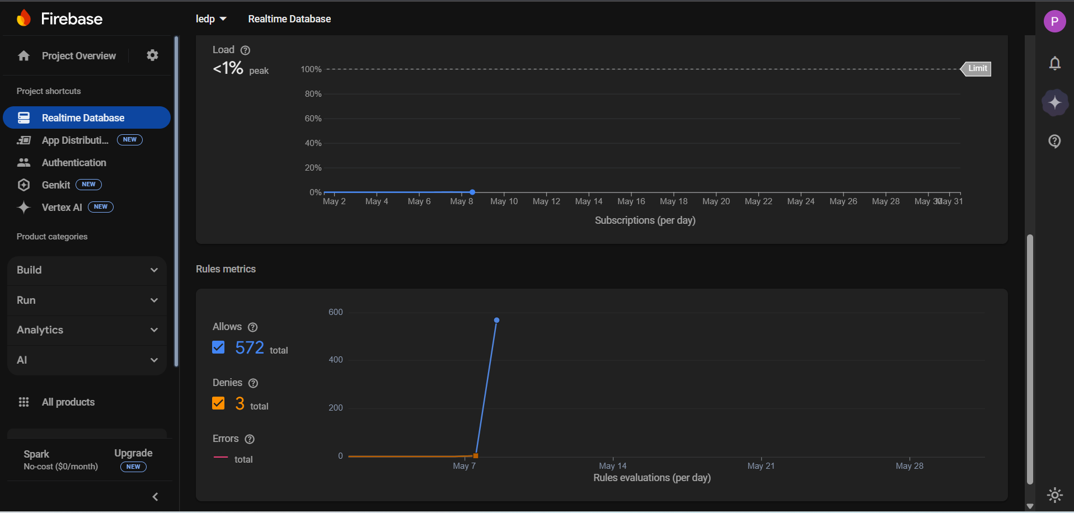The height and width of the screenshot is (513, 1074).
Task: Expand the Analytics category
Action: pos(87,330)
